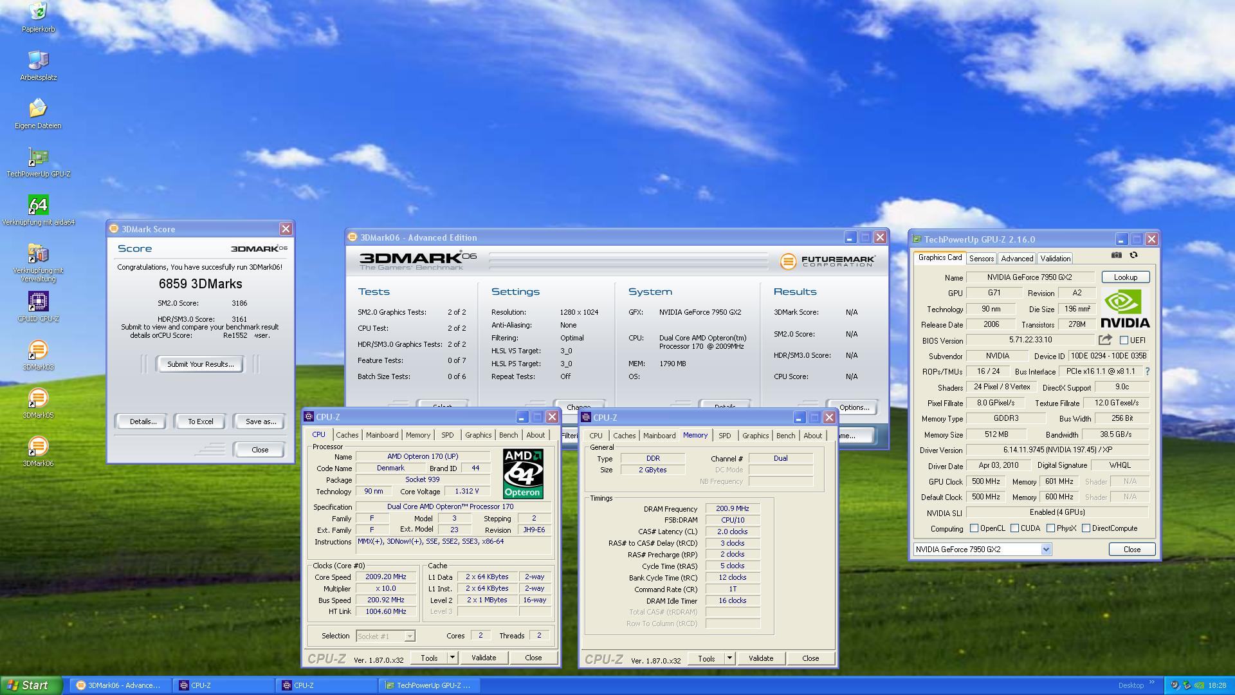Screen dimensions: 1235x695
Task: Click the GPU-Z title bar icon
Action: click(x=917, y=239)
